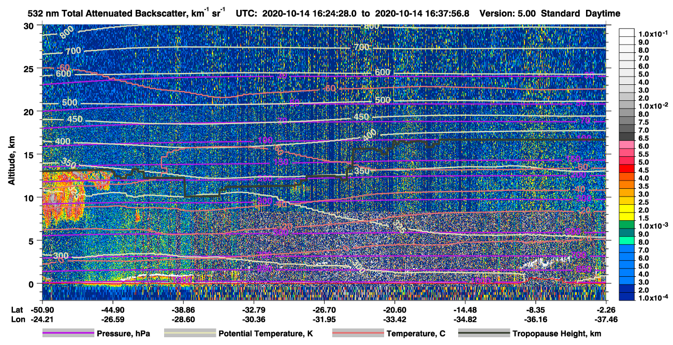Click the colorbar label 2.5

click(x=643, y=202)
